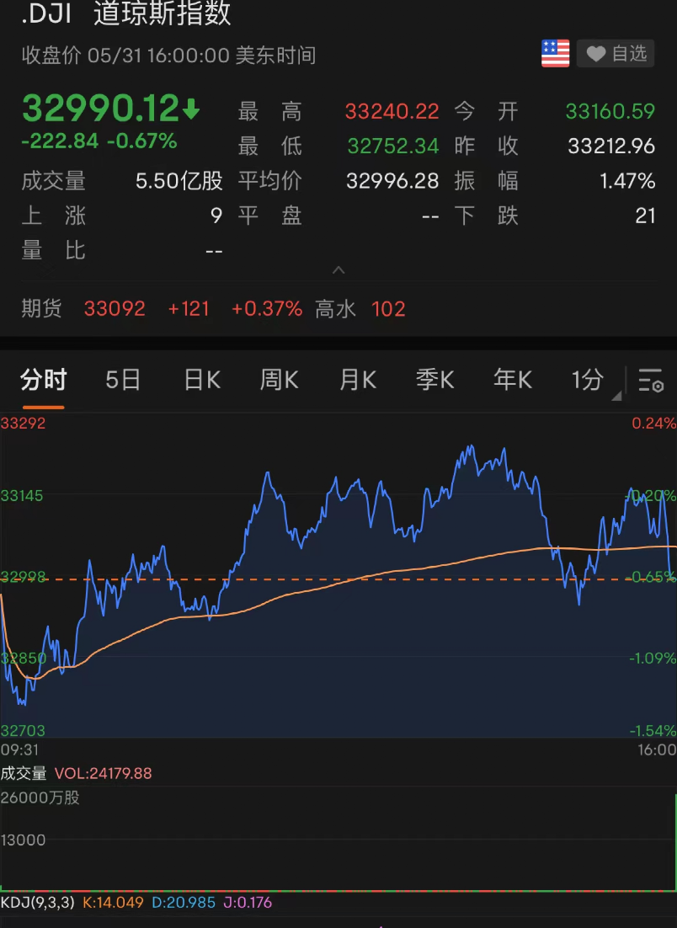Tap the 下跌 count 21
The image size is (677, 928).
pos(645,216)
